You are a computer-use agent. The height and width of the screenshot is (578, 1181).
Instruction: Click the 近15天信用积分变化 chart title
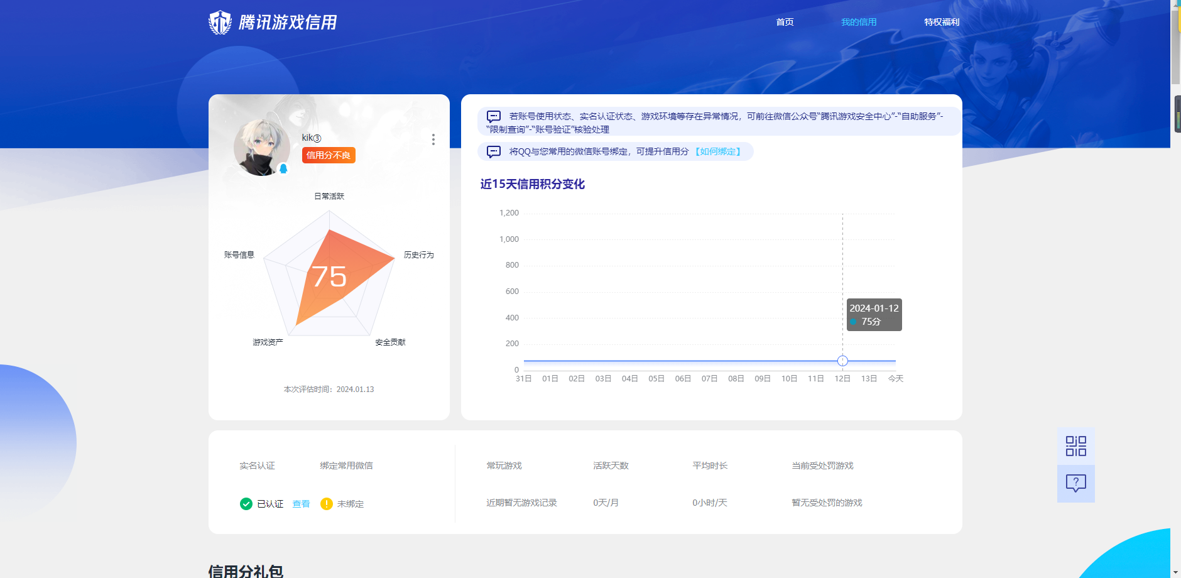(x=533, y=184)
